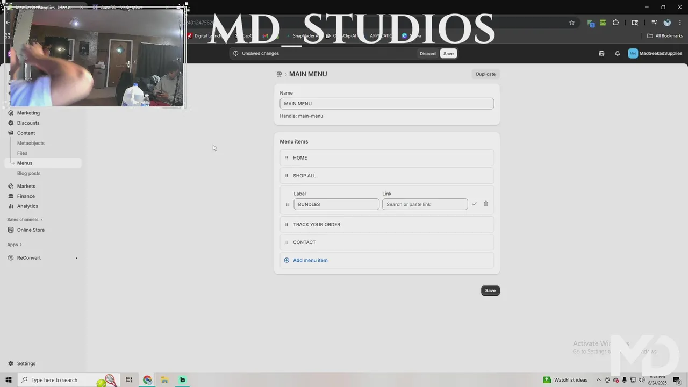This screenshot has height=387, width=688.
Task: Open the Content section
Action: pyautogui.click(x=26, y=133)
